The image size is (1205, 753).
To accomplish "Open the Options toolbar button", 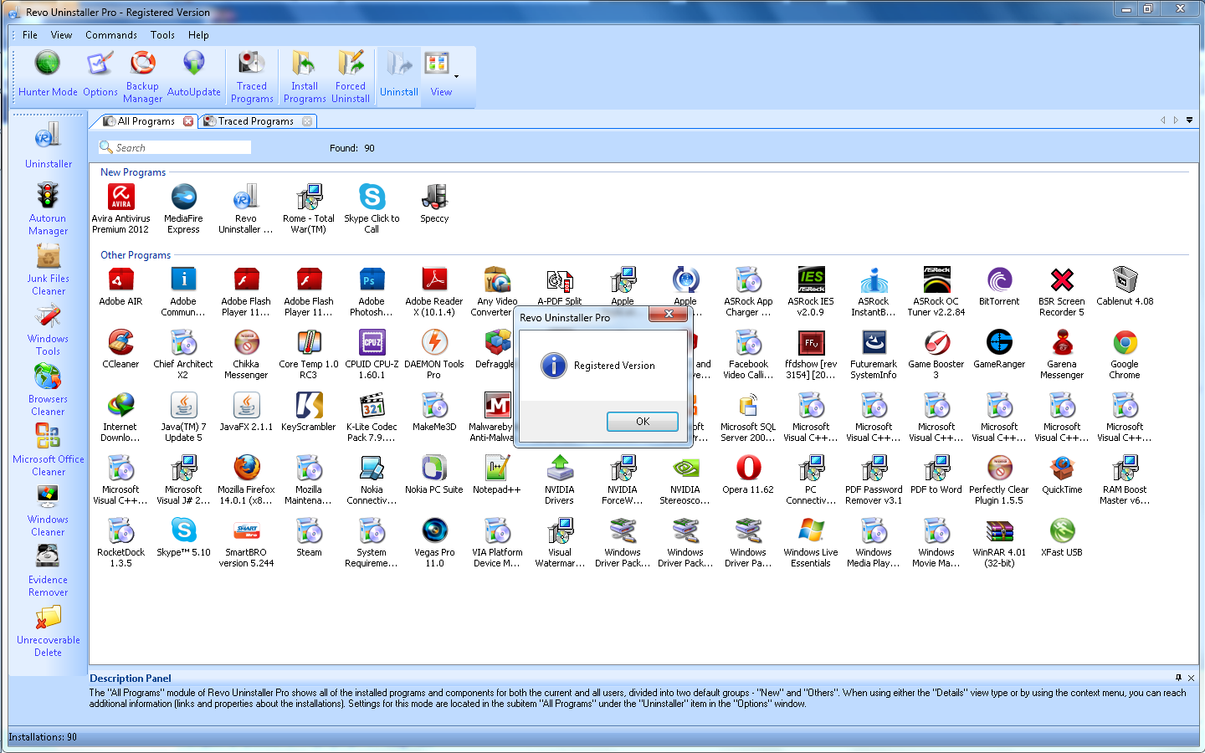I will click(x=100, y=74).
